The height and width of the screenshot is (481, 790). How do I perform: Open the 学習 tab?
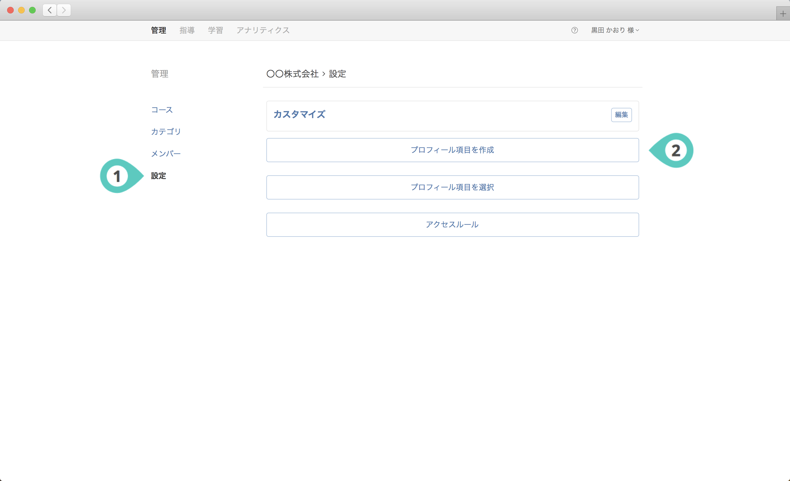215,30
